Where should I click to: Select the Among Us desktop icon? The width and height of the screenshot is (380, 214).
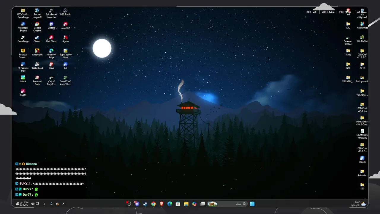coord(37,52)
